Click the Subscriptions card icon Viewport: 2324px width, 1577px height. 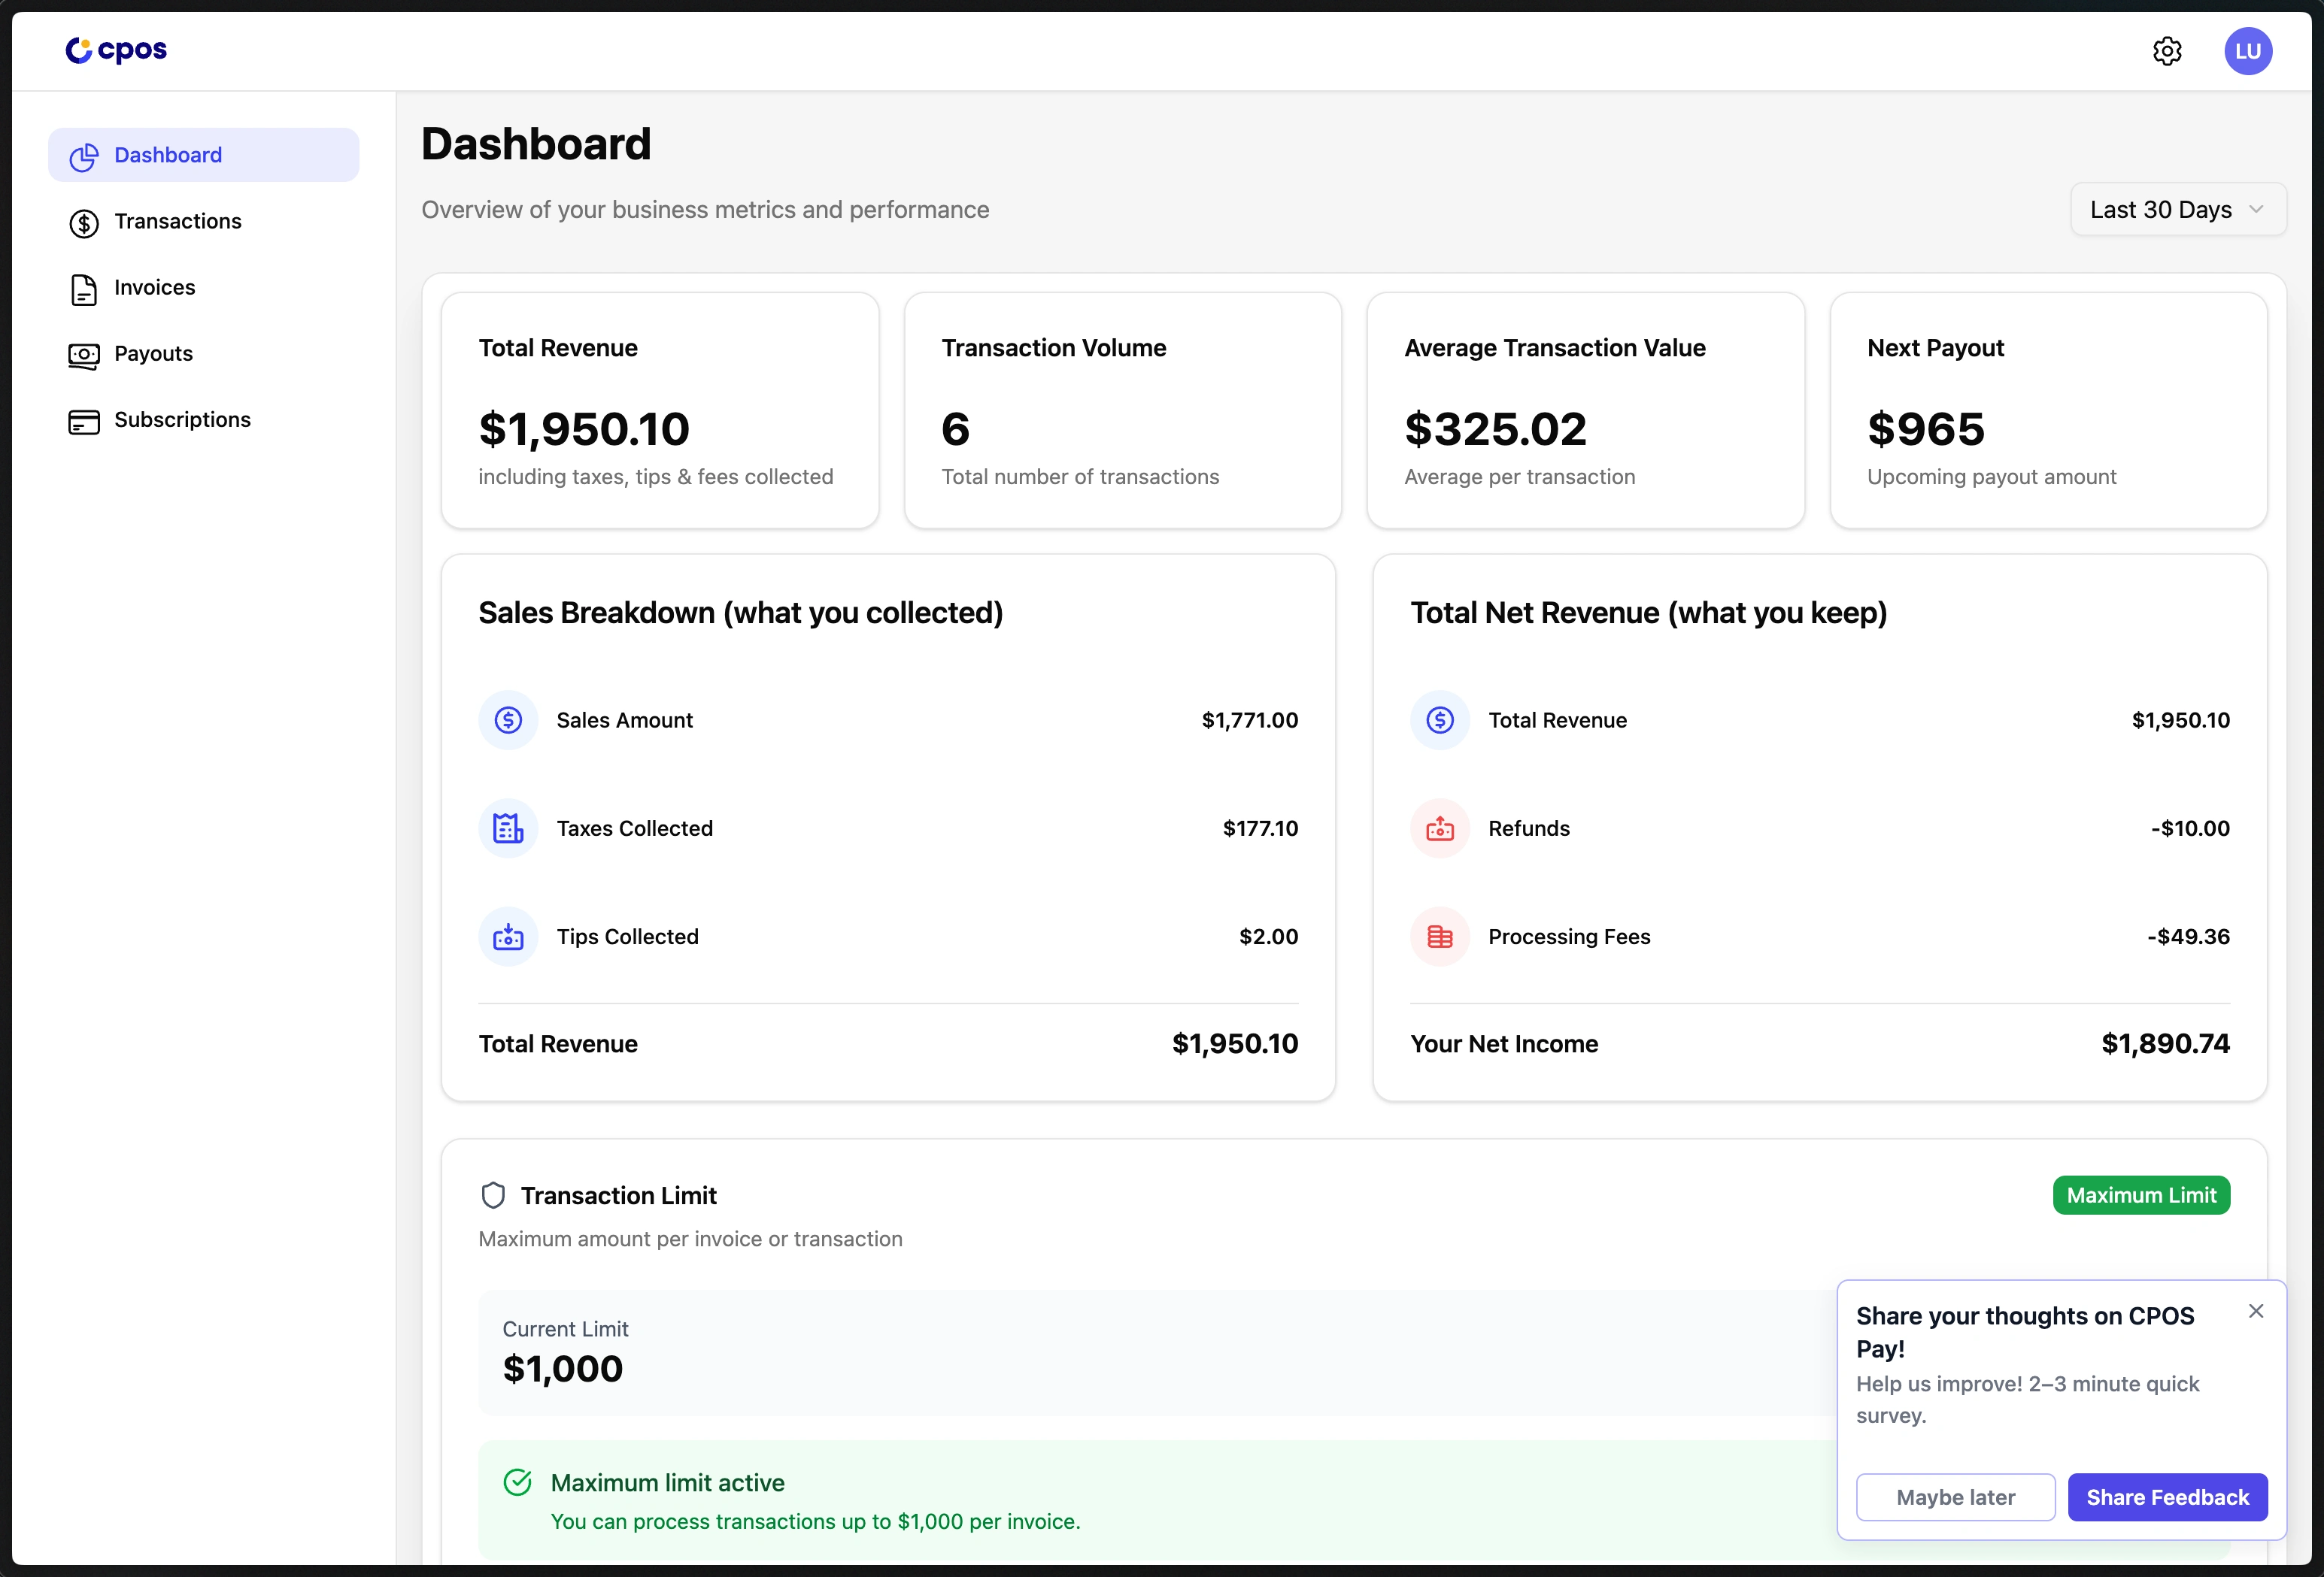click(x=84, y=421)
